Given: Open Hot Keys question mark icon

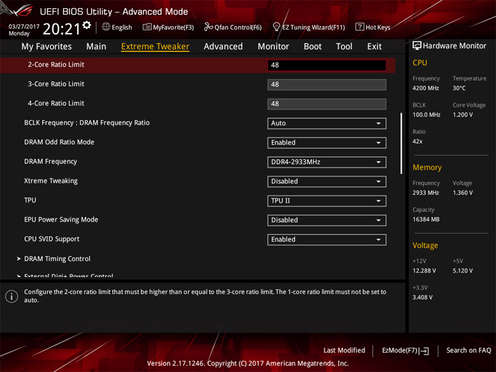Looking at the screenshot, I should click(360, 27).
